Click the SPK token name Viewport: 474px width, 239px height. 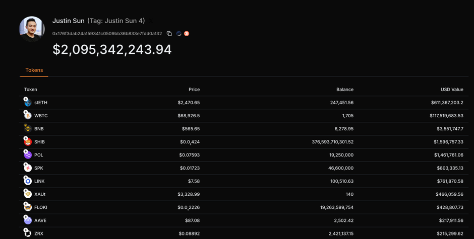[39, 168]
